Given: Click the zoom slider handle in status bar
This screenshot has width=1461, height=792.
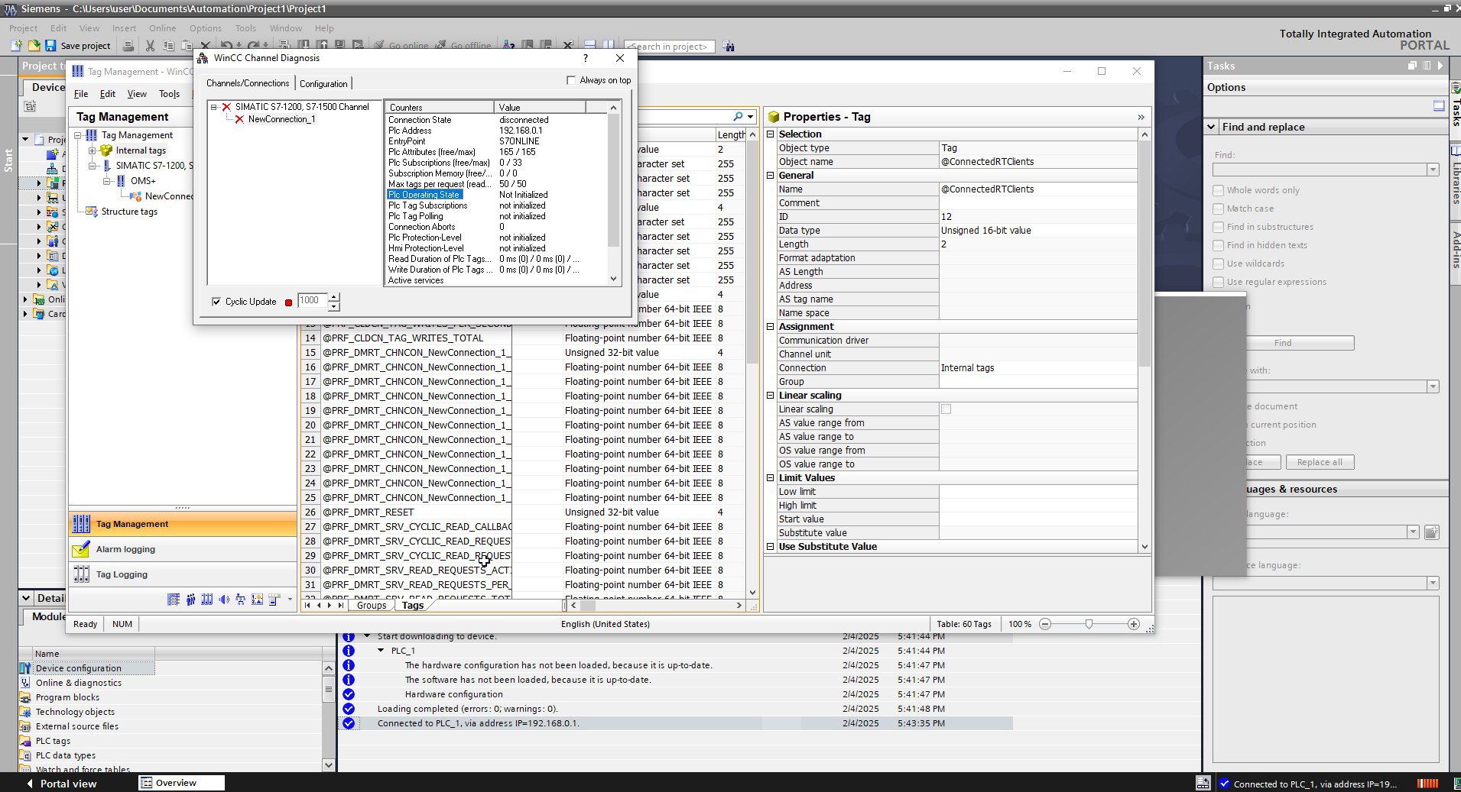Looking at the screenshot, I should click(x=1089, y=624).
